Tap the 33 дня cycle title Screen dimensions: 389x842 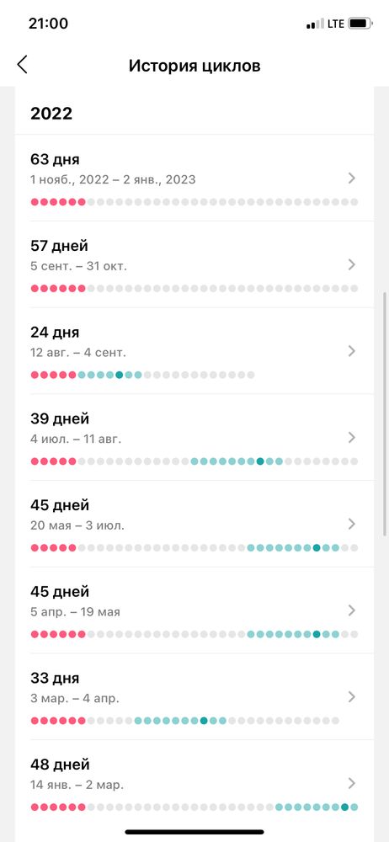(x=55, y=678)
